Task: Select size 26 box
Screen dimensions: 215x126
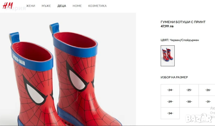Action: pyautogui.click(x=208, y=90)
